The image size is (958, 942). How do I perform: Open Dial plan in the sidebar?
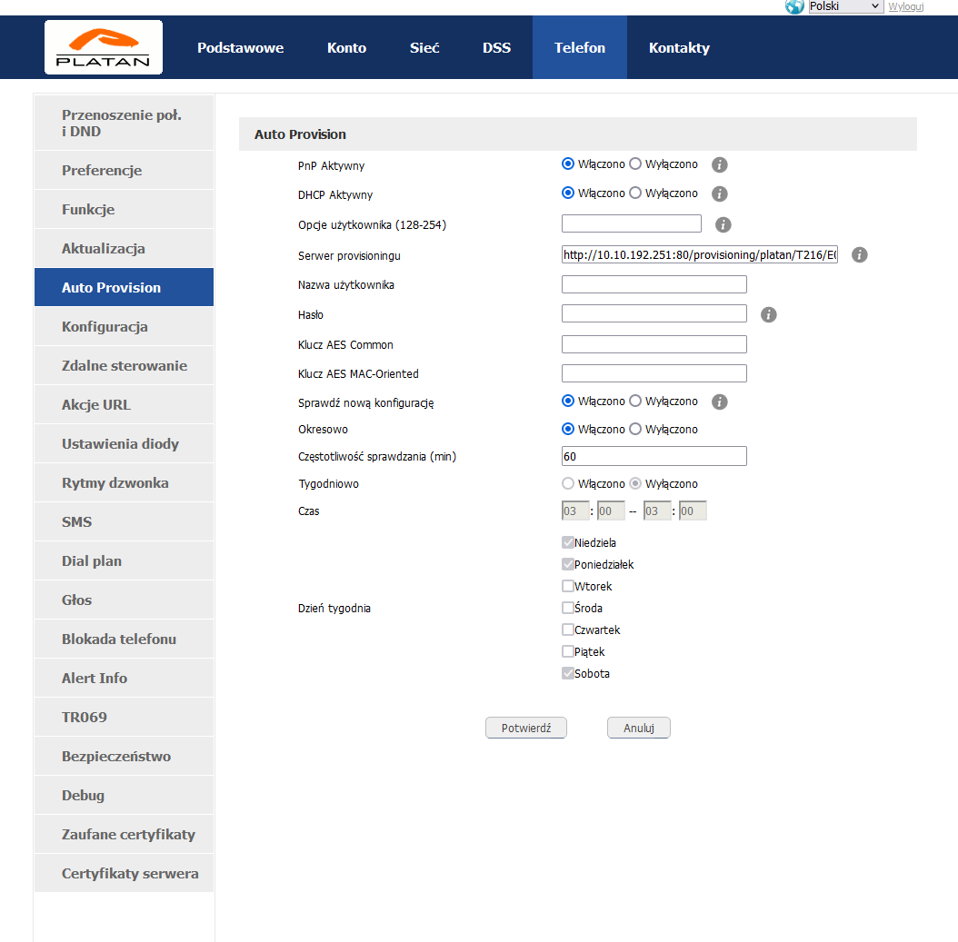124,561
